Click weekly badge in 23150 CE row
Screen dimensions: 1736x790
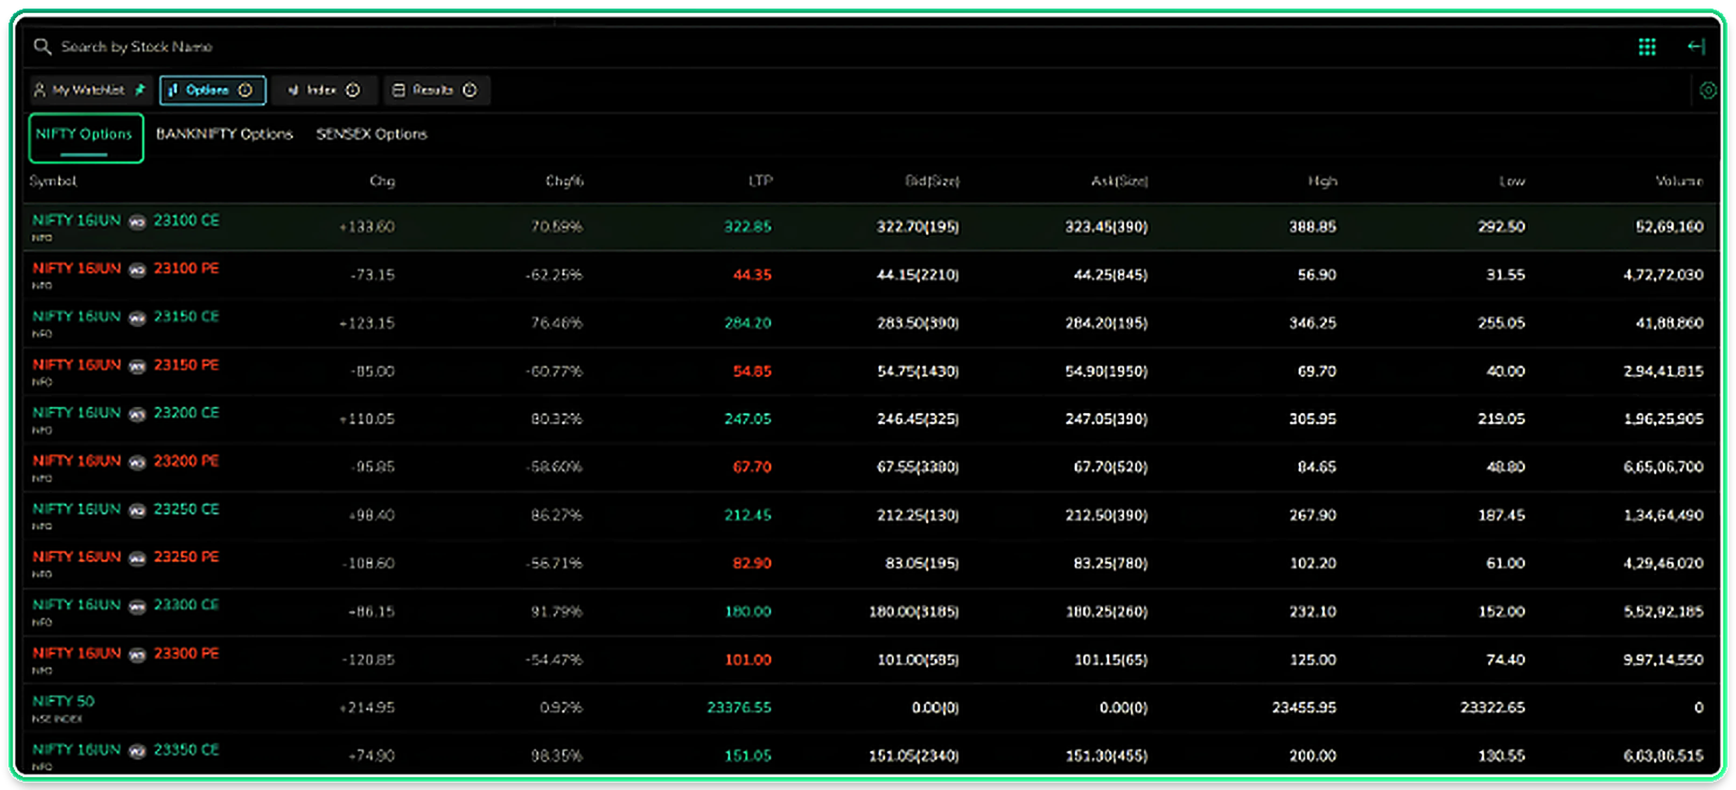click(137, 318)
